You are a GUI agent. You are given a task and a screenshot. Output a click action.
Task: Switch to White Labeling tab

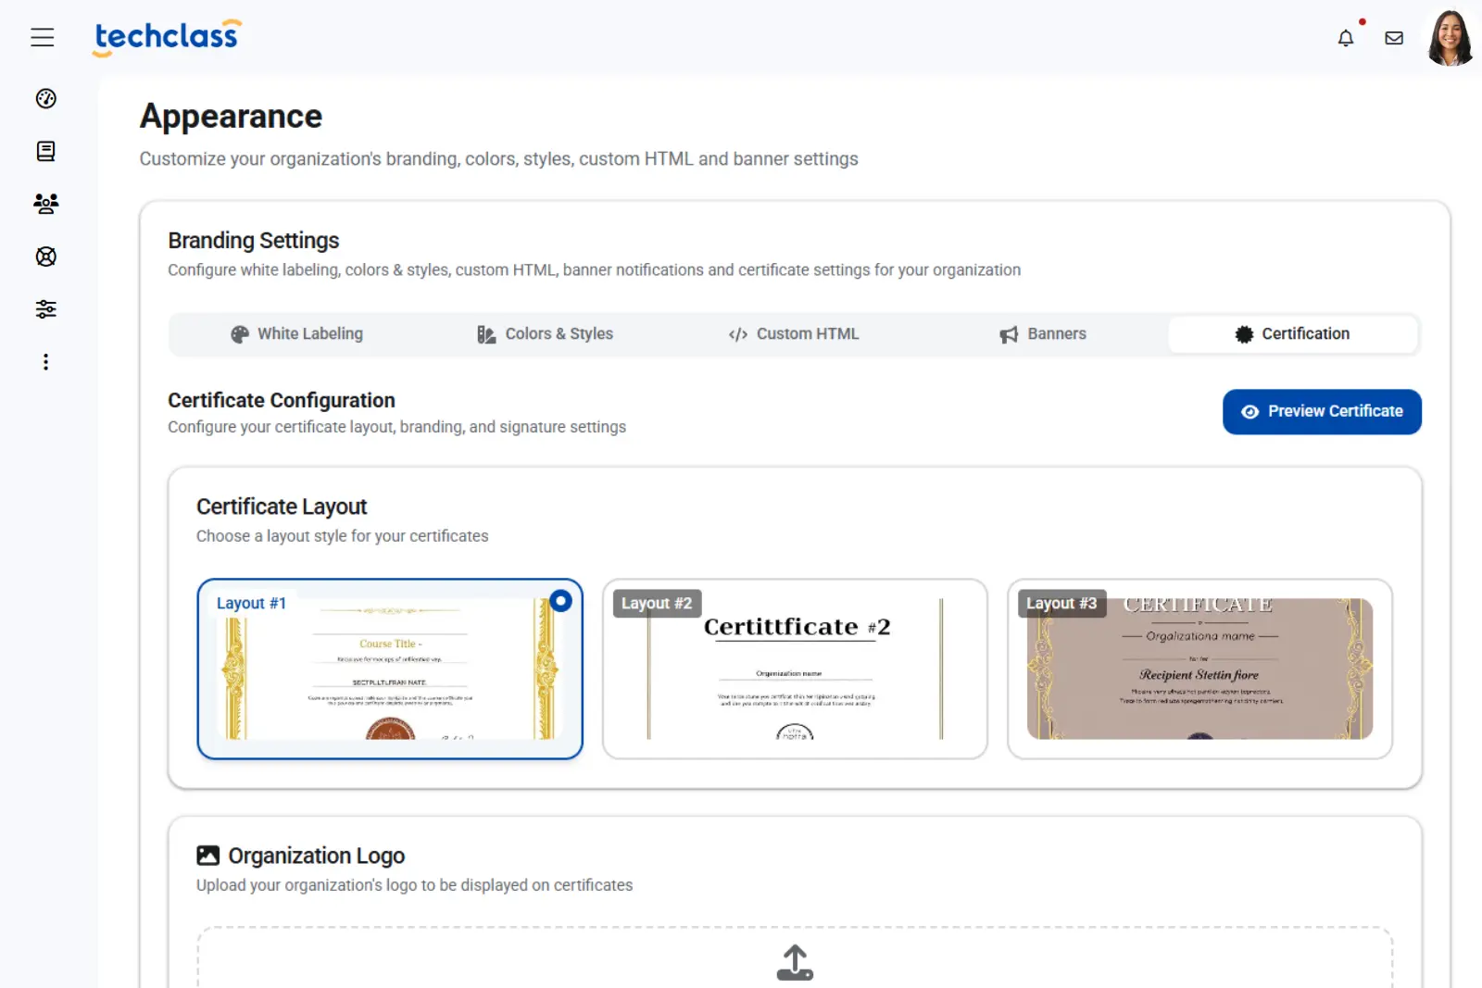click(296, 334)
